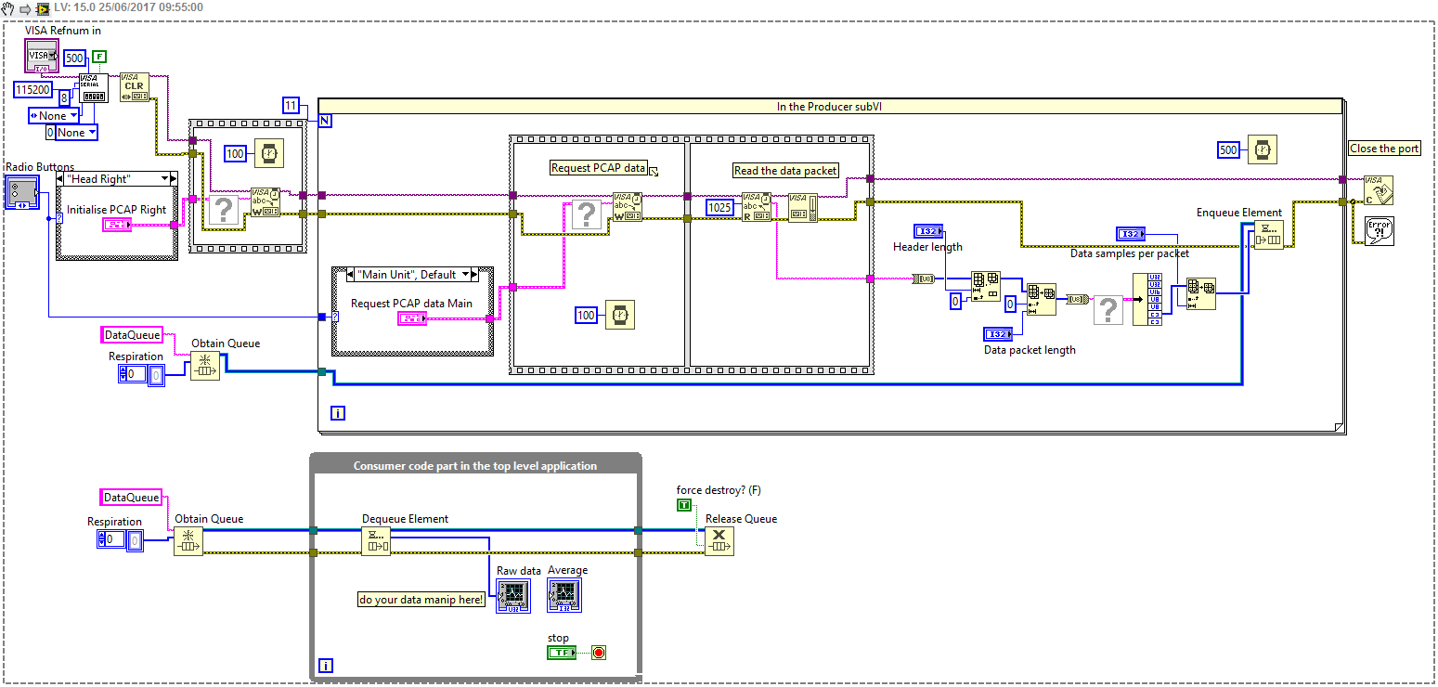Click previous-case arrow on "Head Right" case structure
This screenshot has height=687, width=1438.
coord(61,178)
